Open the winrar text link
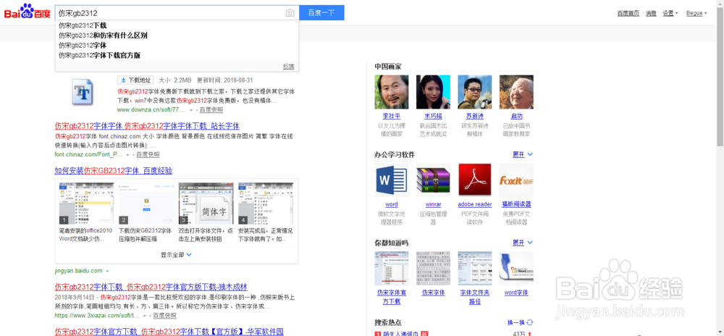The width and height of the screenshot is (724, 336). (433, 204)
